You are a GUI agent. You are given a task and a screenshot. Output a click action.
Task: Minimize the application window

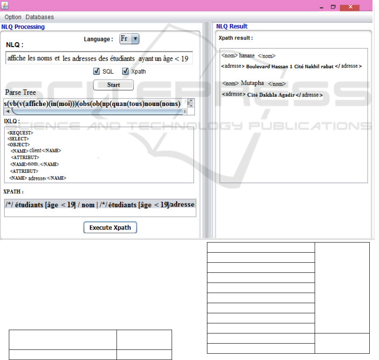point(321,7)
